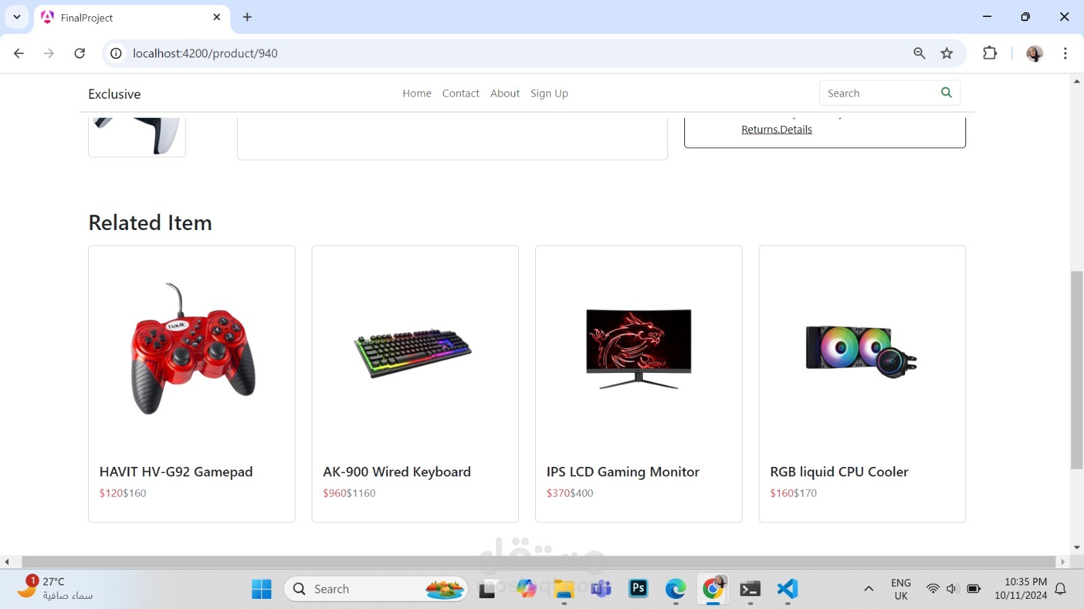Screen dimensions: 1084x609
Task: Show hidden system tray icons
Action: 869,589
